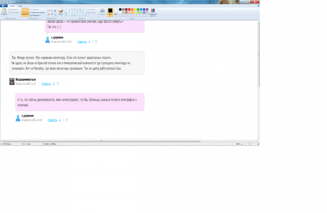Activate the Цвет 1 foreground color button
The height and width of the screenshot is (213, 327).
coord(110,12)
